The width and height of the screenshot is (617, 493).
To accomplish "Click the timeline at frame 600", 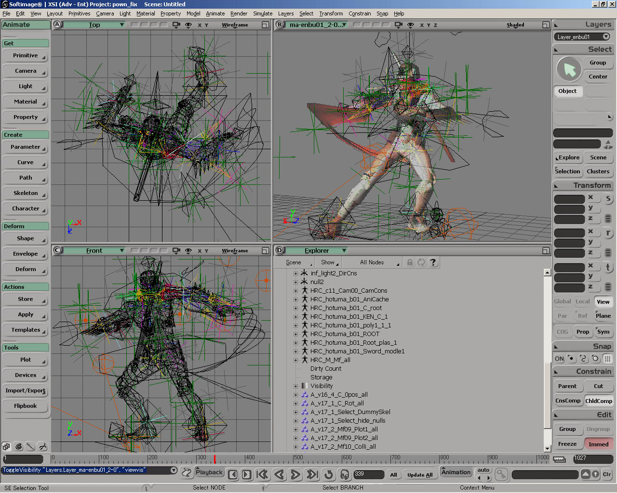I will (x=343, y=458).
